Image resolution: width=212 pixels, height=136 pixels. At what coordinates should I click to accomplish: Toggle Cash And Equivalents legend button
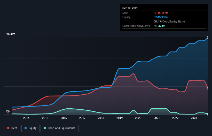(x=59, y=128)
